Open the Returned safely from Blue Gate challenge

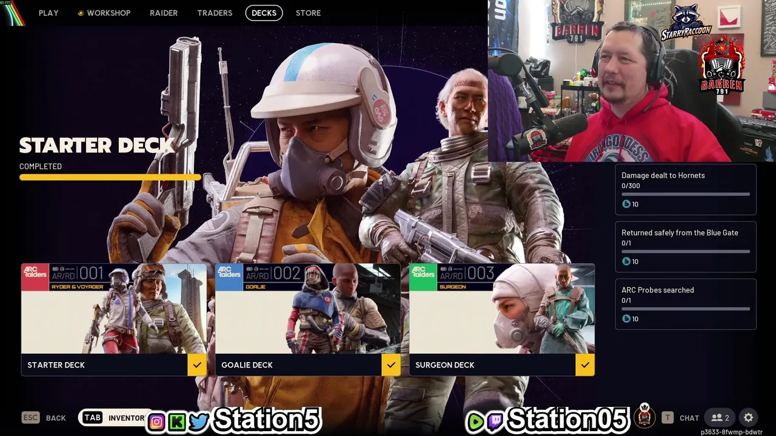coord(686,246)
